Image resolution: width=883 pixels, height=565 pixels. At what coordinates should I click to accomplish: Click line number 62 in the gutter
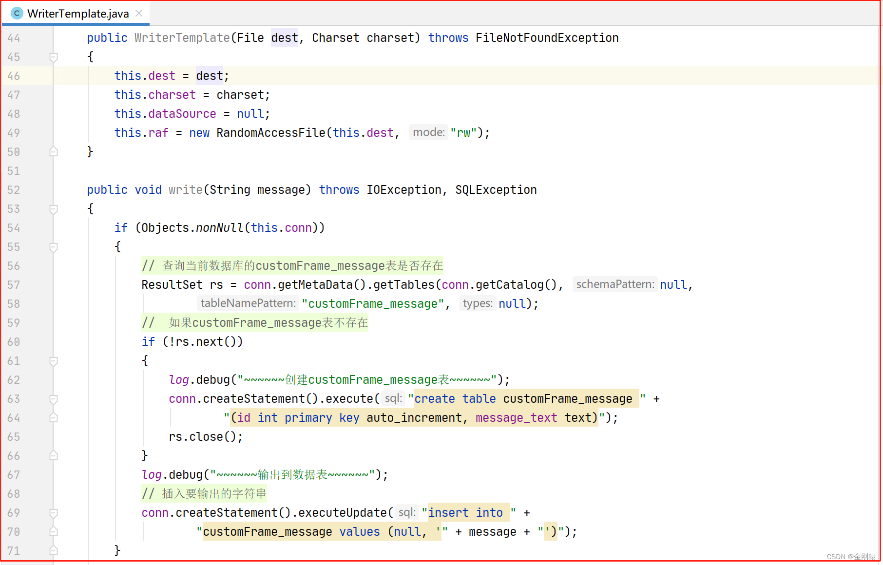click(x=14, y=380)
